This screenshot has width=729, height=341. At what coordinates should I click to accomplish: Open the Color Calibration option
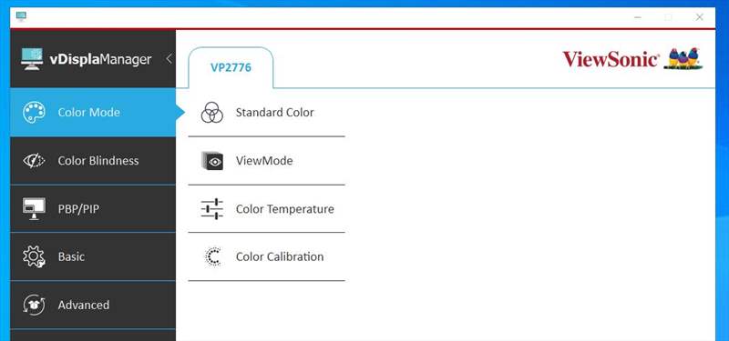[x=266, y=256]
